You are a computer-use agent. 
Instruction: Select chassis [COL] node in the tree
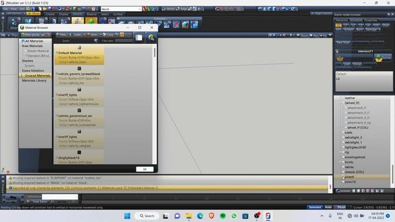(x=354, y=172)
